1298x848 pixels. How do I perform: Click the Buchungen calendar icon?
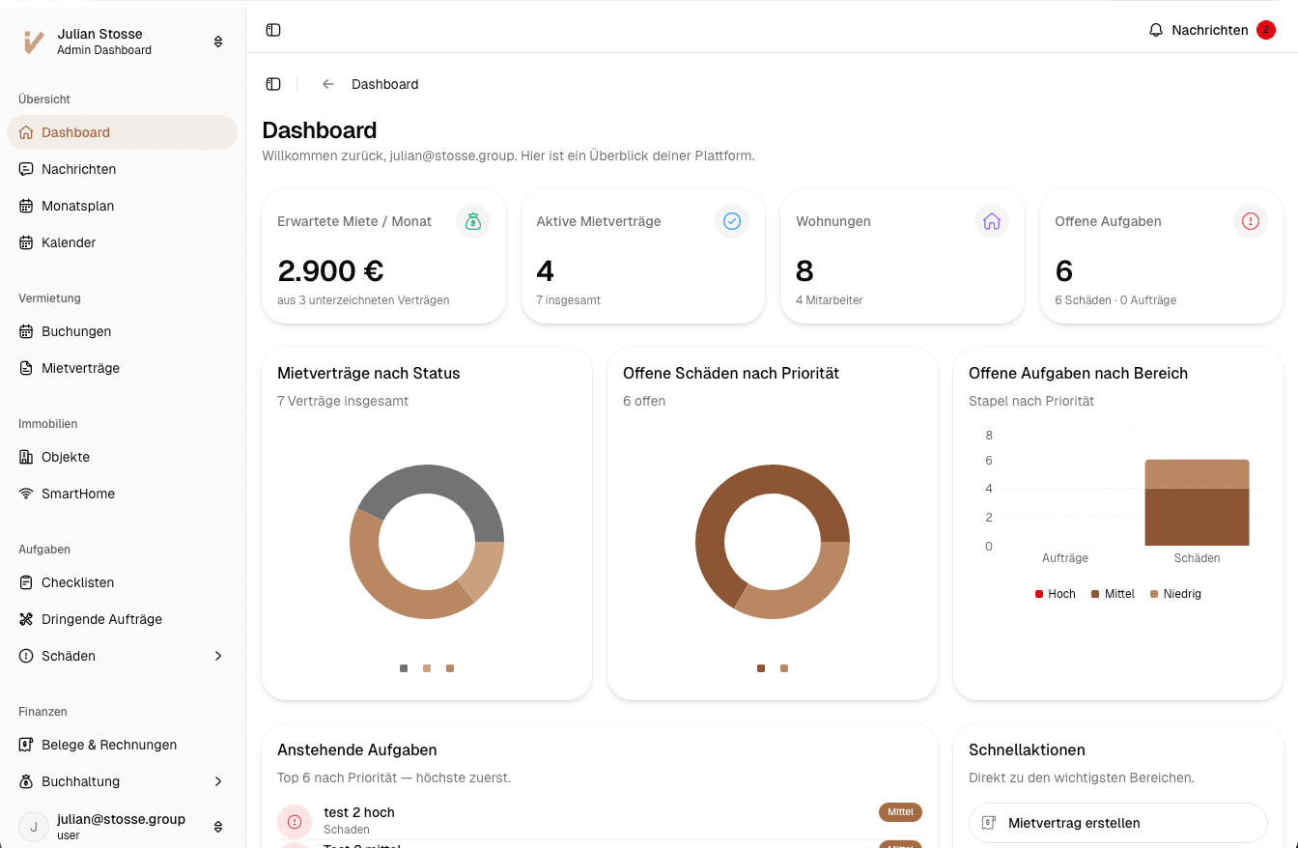pyautogui.click(x=26, y=331)
